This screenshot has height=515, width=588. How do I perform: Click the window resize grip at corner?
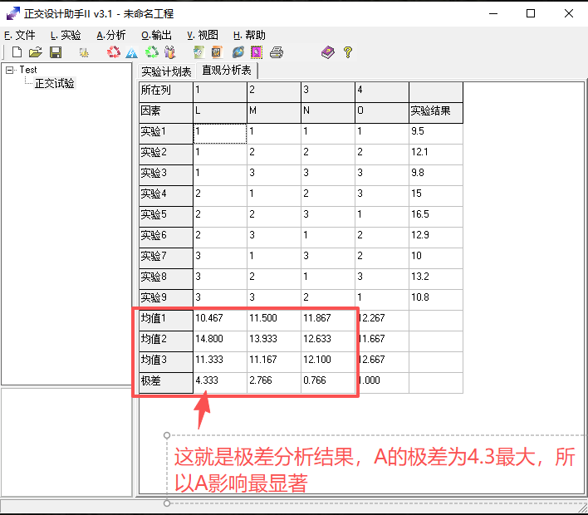582,508
